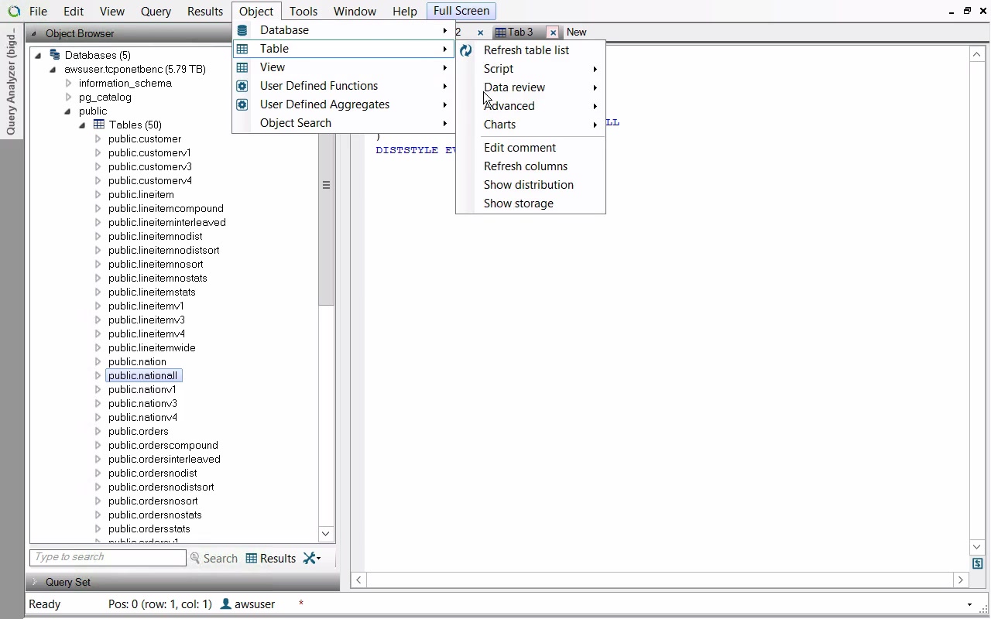Click the Databases icon in the tree

[55, 55]
